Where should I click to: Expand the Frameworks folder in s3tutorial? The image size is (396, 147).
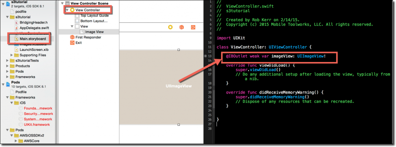(7, 77)
